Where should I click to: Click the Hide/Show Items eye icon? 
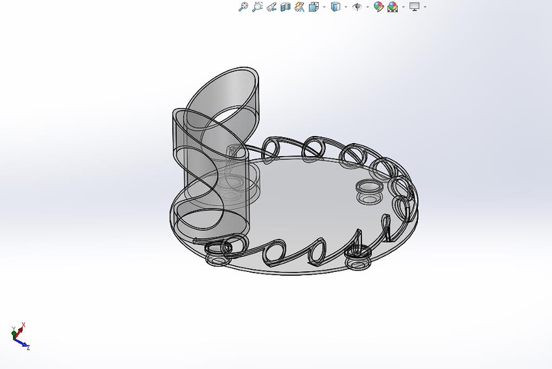coord(358,6)
